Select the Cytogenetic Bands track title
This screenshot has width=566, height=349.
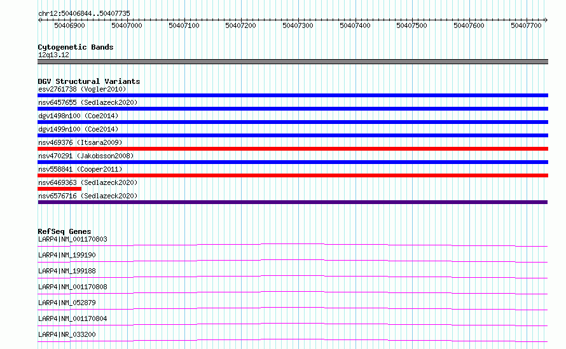[76, 47]
